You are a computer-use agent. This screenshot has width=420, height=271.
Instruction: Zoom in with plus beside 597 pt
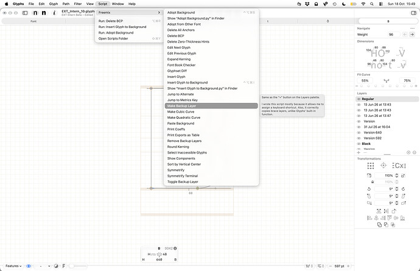point(349,266)
